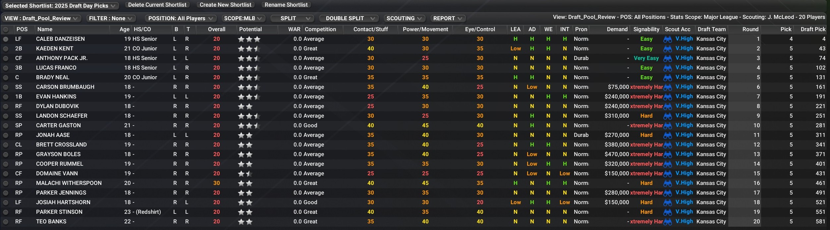This screenshot has height=230, width=830.
Task: Click the Create New Shortlist button
Action: coord(226,5)
